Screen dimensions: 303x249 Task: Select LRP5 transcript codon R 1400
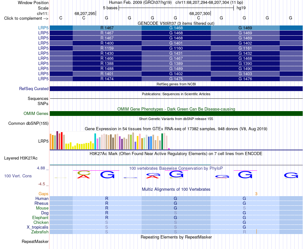[107, 43]
